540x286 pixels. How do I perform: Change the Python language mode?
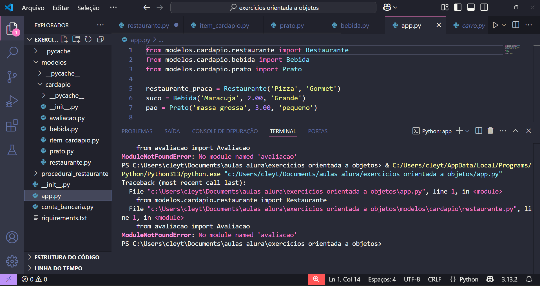468,279
